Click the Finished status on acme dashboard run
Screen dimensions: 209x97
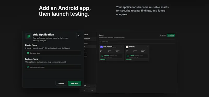point(107,55)
